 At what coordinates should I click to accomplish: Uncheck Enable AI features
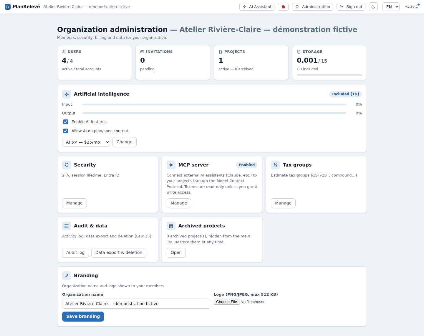(x=66, y=122)
